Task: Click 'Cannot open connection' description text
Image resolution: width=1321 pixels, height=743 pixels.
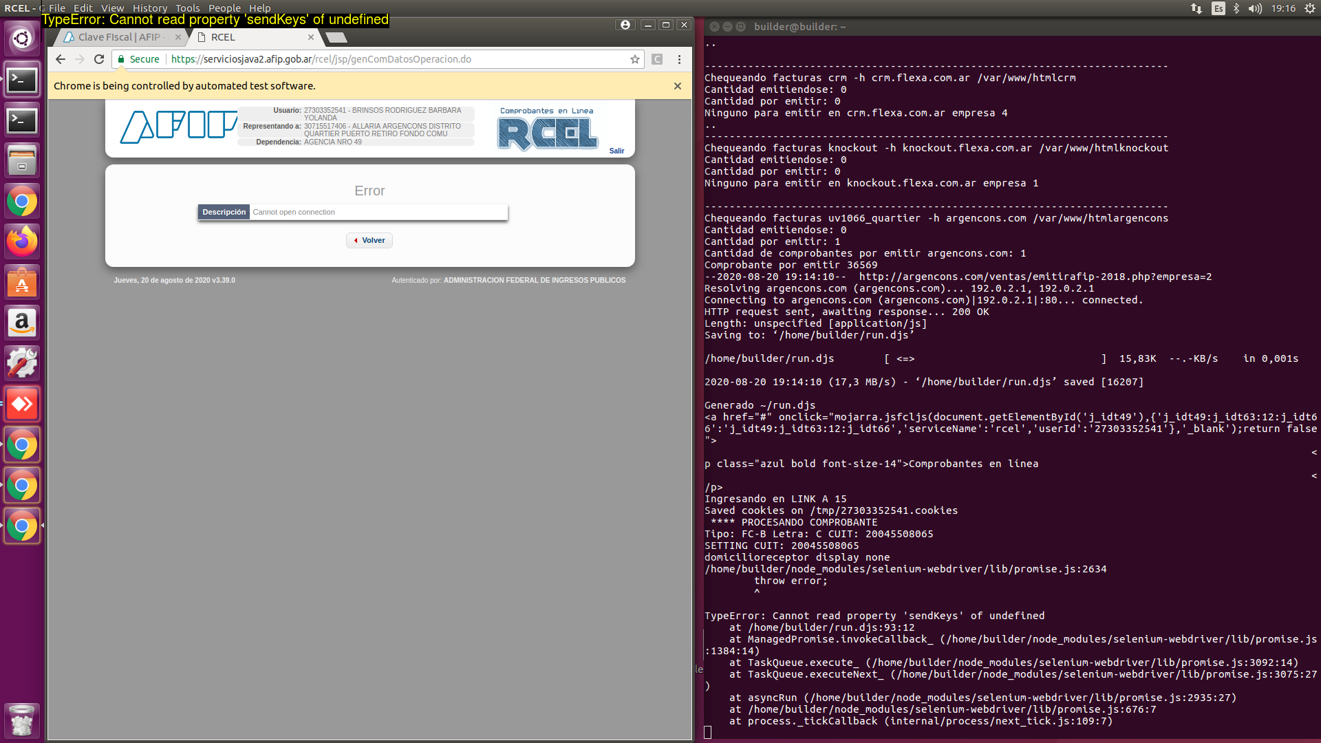Action: (x=294, y=212)
